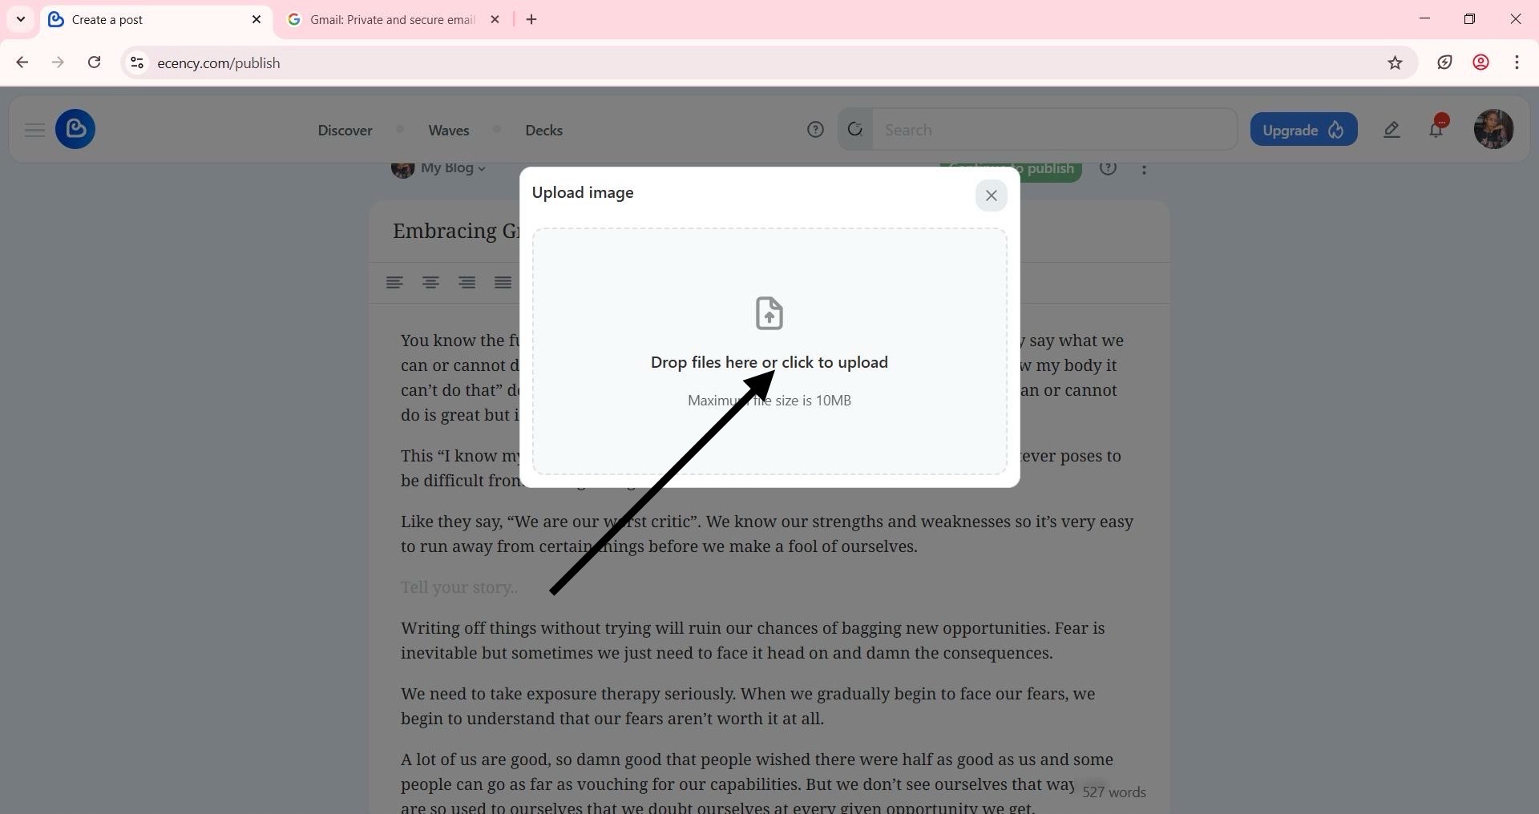This screenshot has width=1539, height=814.
Task: Open the hamburger sidebar menu
Action: pyautogui.click(x=34, y=130)
